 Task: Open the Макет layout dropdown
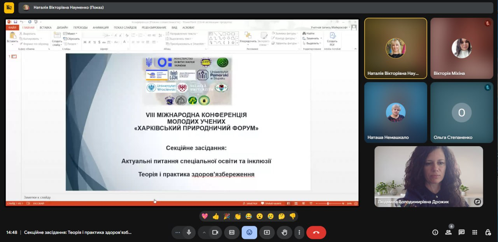[x=70, y=34]
